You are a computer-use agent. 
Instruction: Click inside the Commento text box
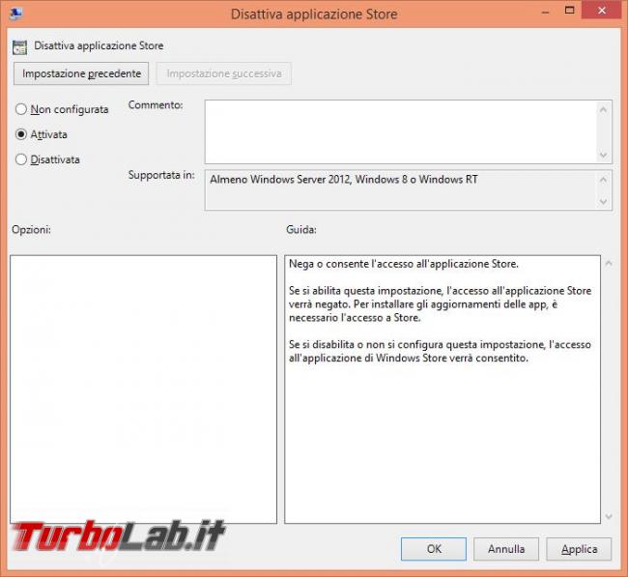pos(401,131)
